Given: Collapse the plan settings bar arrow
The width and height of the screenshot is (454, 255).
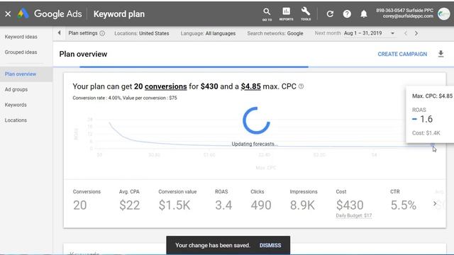Looking at the screenshot, I should pos(60,33).
